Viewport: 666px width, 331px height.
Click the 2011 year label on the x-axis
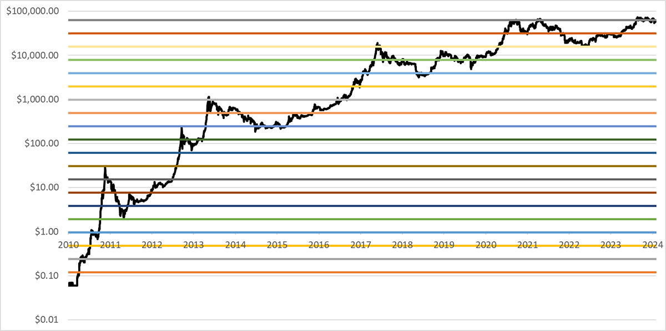110,244
